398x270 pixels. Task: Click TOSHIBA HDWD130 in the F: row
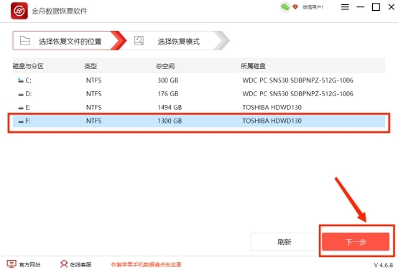click(272, 121)
